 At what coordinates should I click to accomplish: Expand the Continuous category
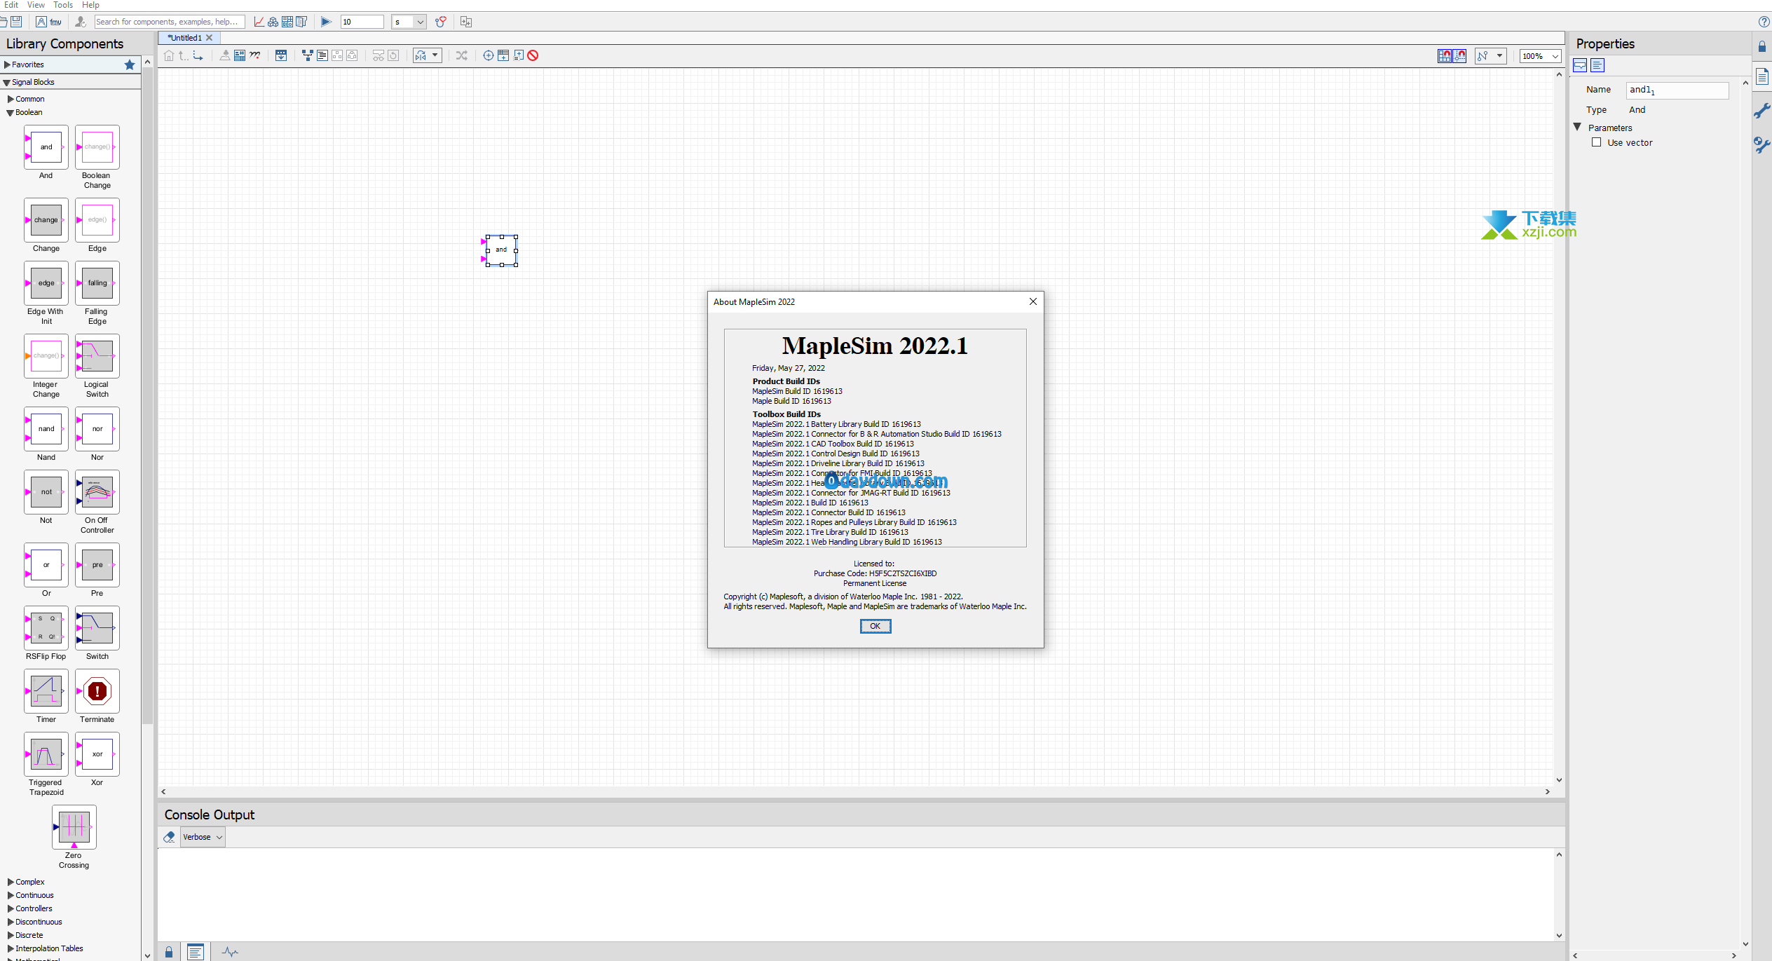coord(11,895)
